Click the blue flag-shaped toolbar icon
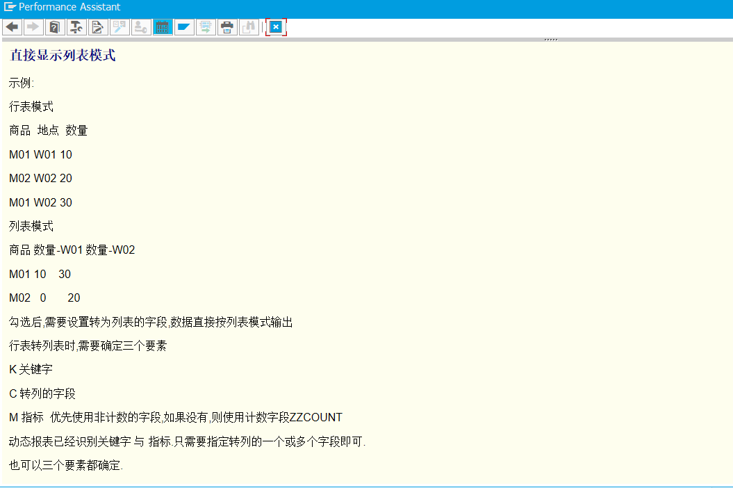Image resolution: width=733 pixels, height=488 pixels. point(183,27)
